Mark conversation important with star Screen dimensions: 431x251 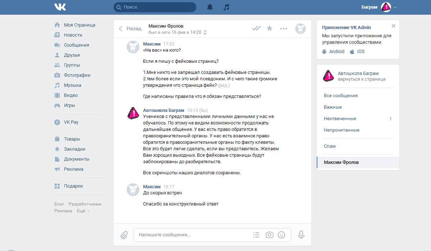click(270, 28)
